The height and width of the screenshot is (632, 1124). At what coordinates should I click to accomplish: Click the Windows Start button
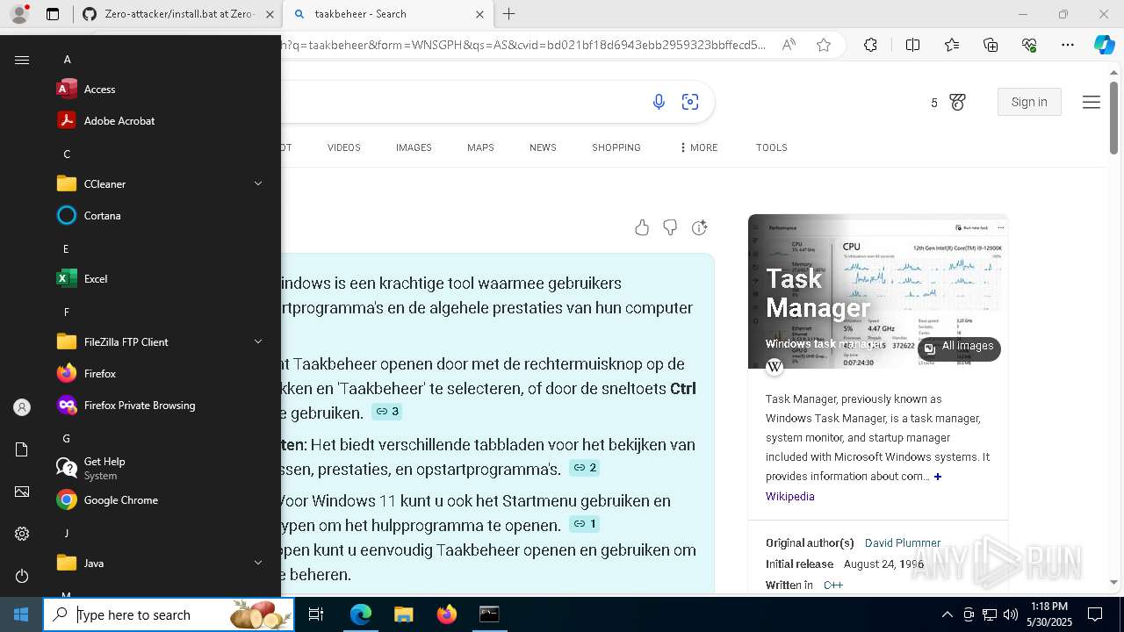tap(21, 614)
